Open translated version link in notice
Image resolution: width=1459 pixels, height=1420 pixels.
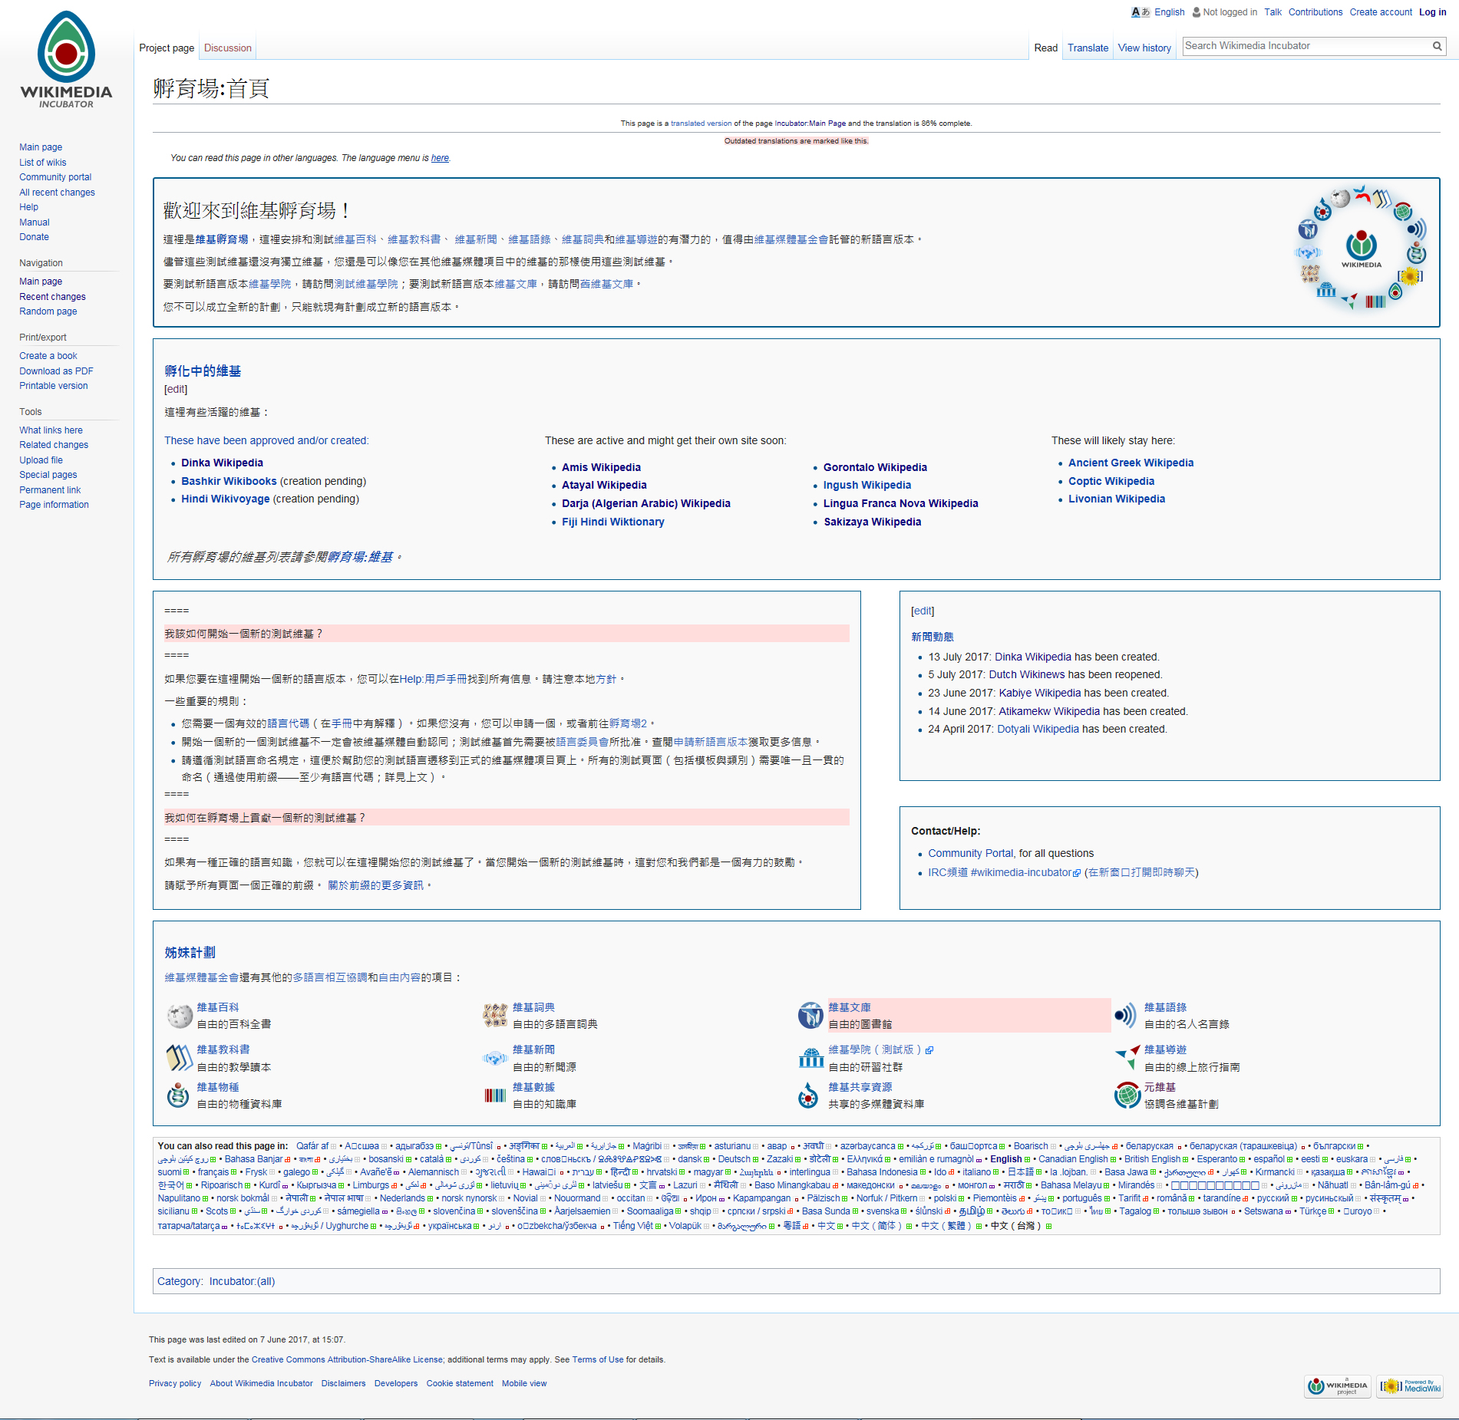click(701, 124)
